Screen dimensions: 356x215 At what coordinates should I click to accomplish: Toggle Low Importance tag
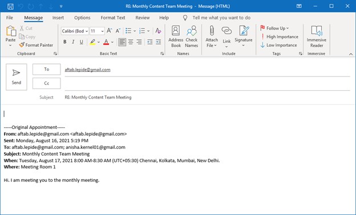point(278,45)
